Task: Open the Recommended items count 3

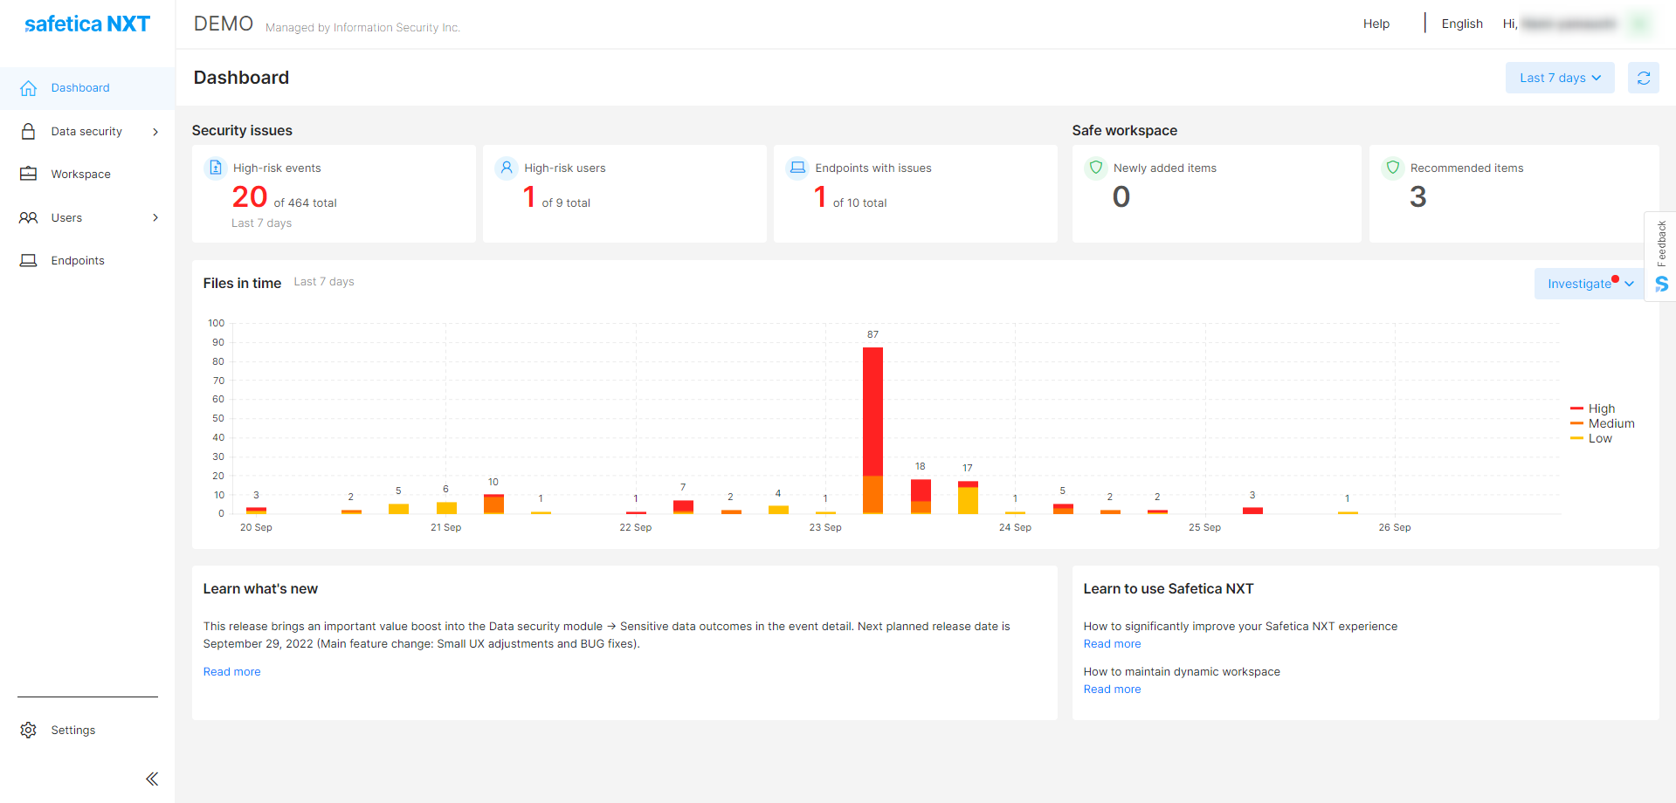Action: tap(1418, 197)
